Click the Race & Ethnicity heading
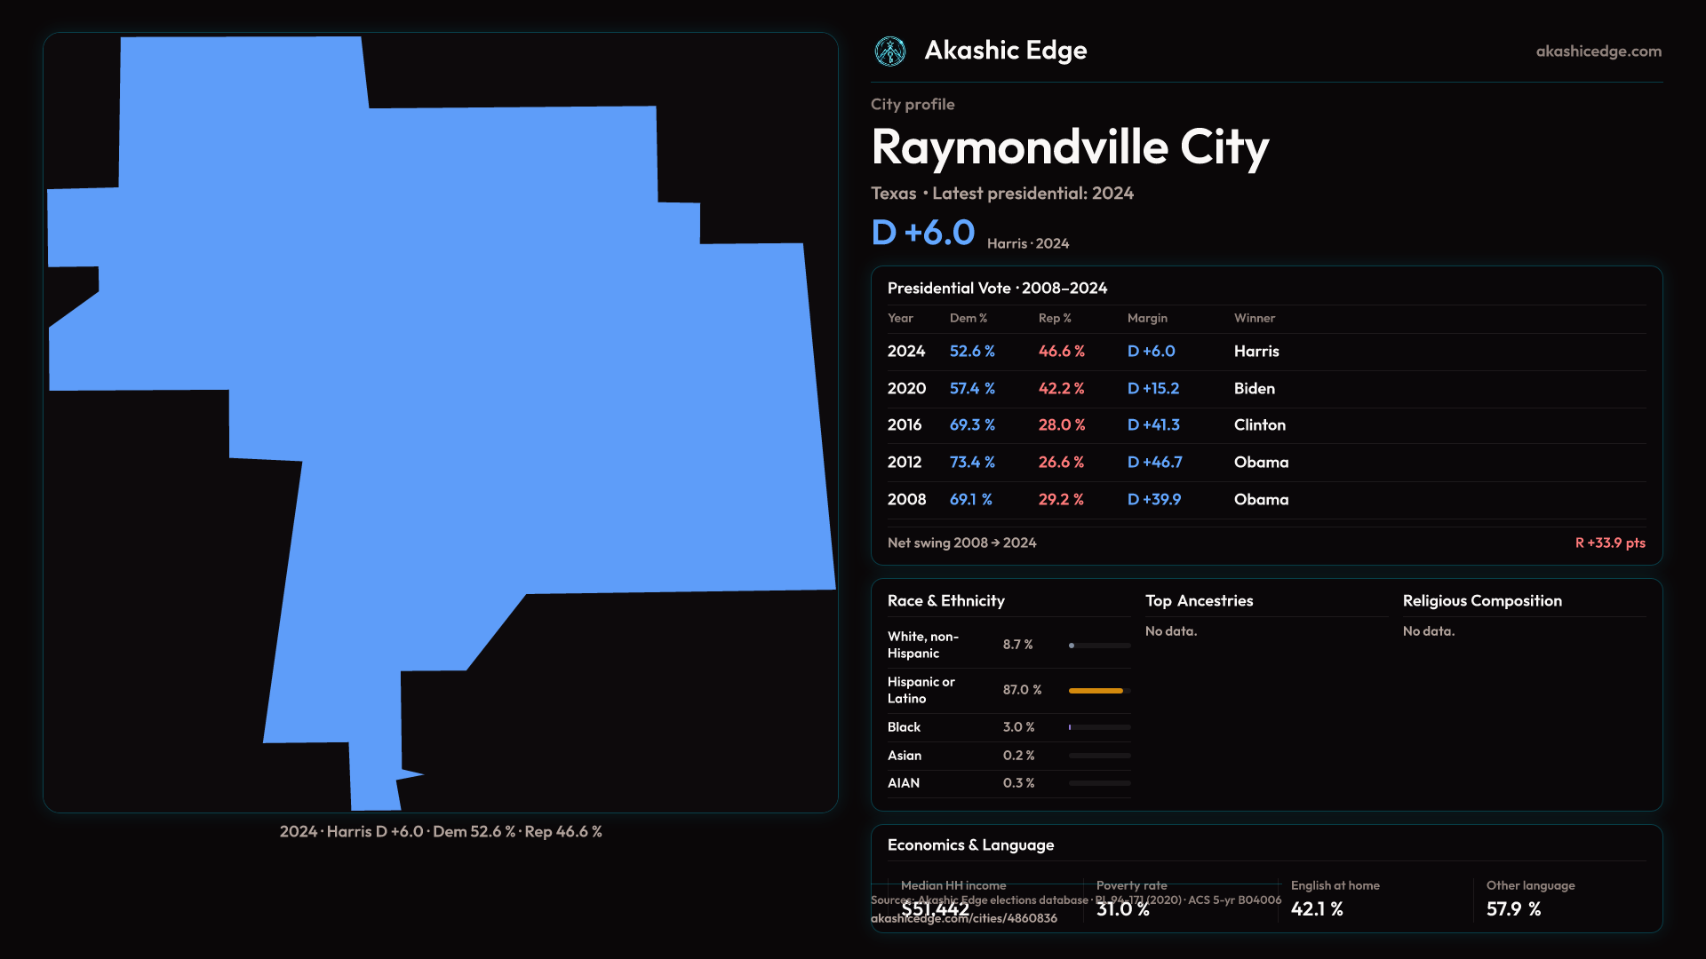The image size is (1706, 959). click(x=945, y=601)
